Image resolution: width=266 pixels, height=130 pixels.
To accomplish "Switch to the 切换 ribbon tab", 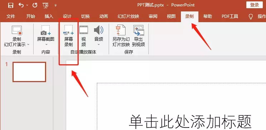I will tap(85, 16).
